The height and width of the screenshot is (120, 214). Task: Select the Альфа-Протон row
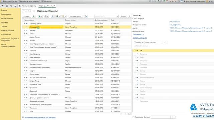tap(77, 37)
